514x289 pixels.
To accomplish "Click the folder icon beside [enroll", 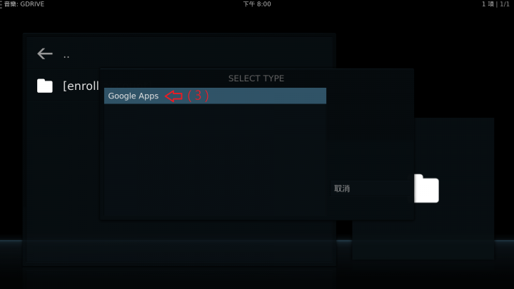I will pyautogui.click(x=45, y=86).
